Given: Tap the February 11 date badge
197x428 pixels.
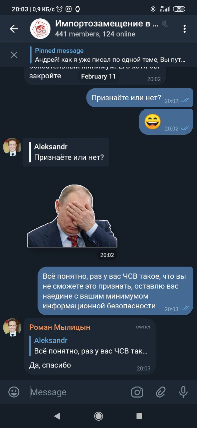Looking at the screenshot, I should coord(98,76).
